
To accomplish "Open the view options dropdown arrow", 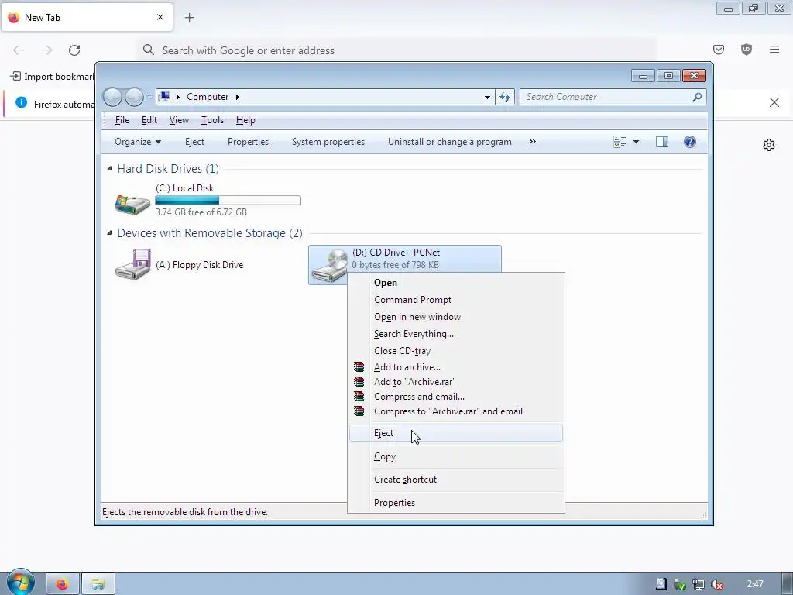I will coord(637,143).
